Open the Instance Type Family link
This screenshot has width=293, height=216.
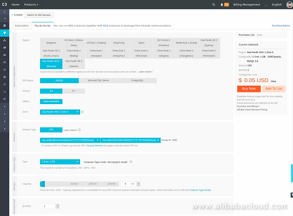[x=200, y=190]
